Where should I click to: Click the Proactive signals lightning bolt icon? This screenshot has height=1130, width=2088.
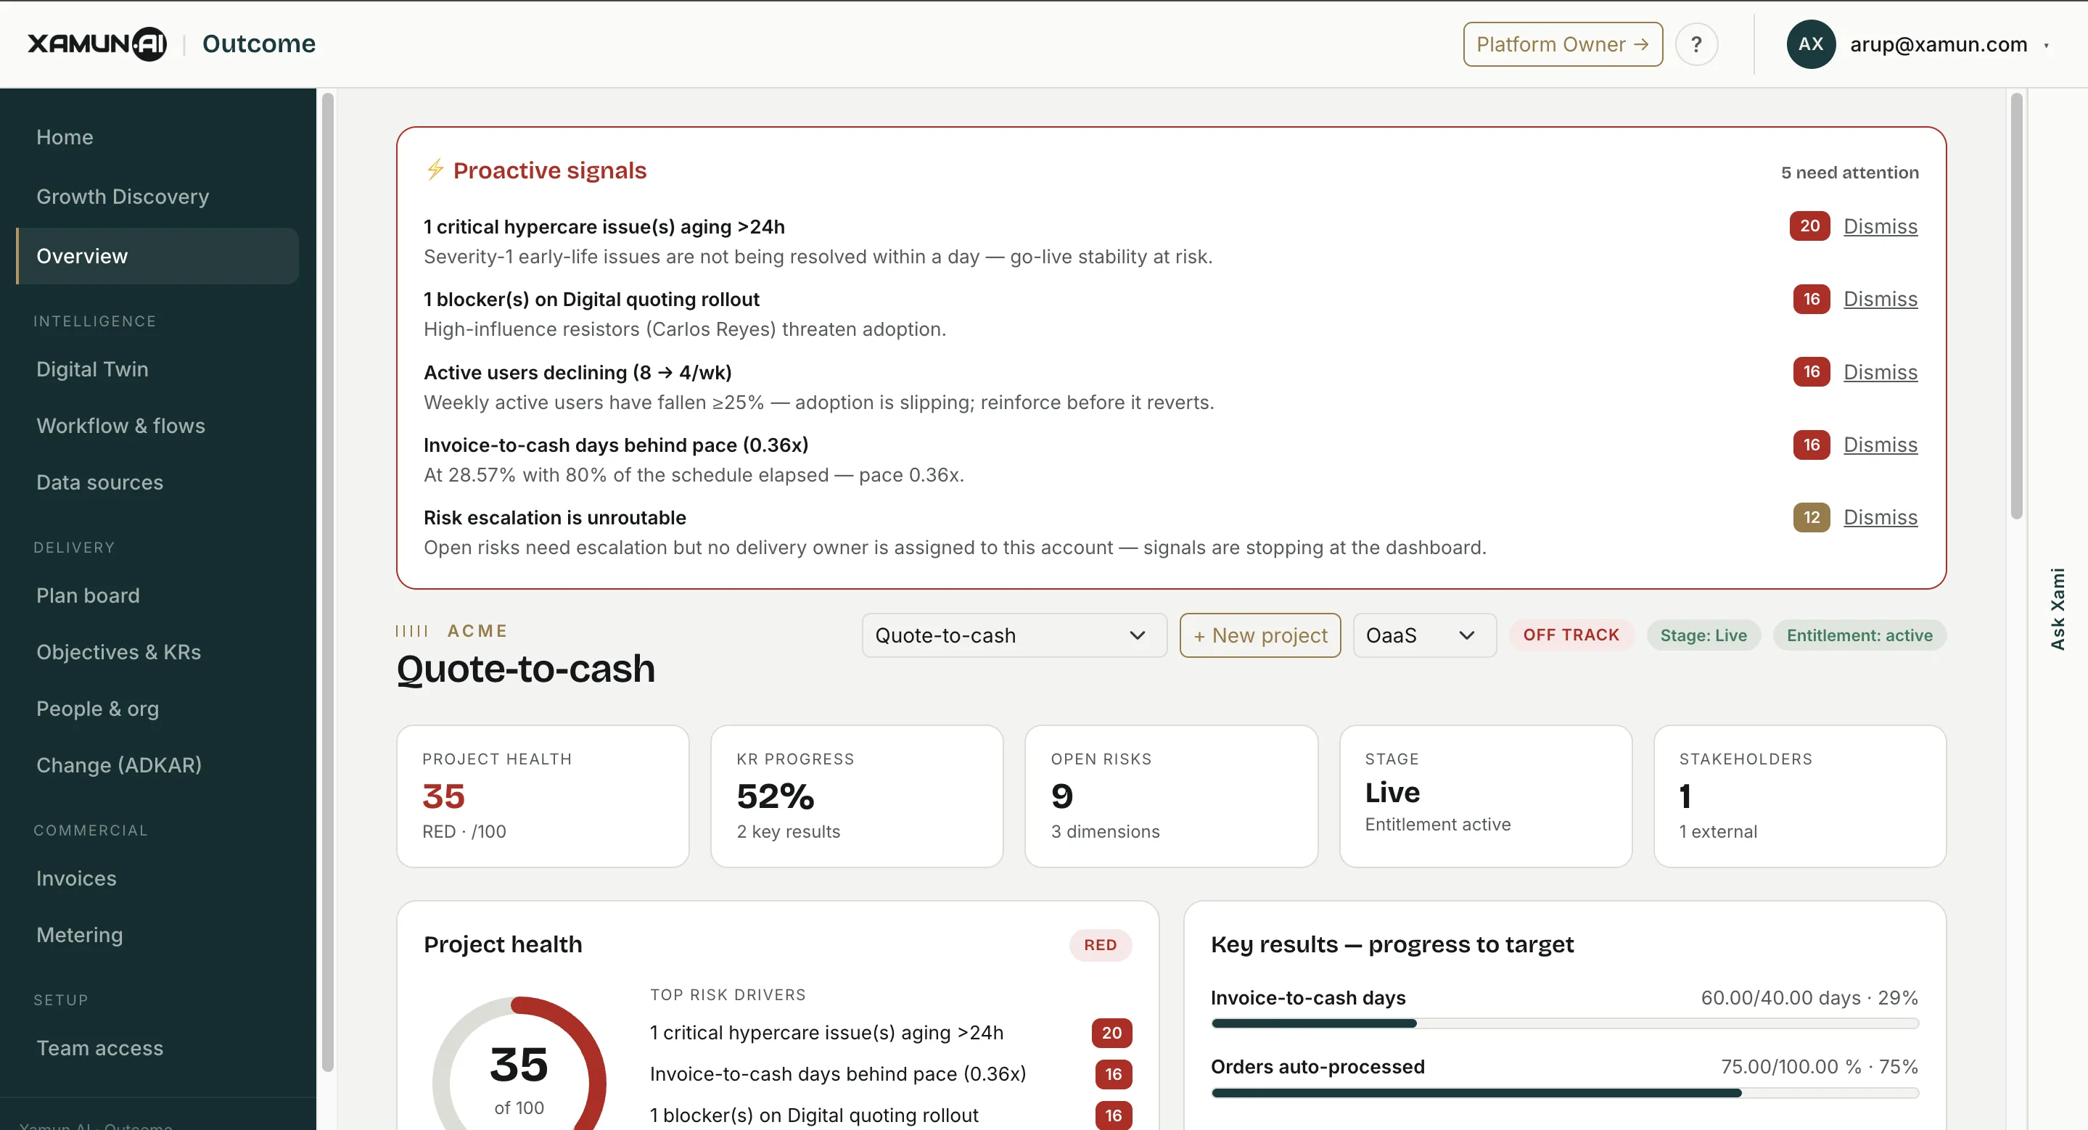tap(435, 169)
